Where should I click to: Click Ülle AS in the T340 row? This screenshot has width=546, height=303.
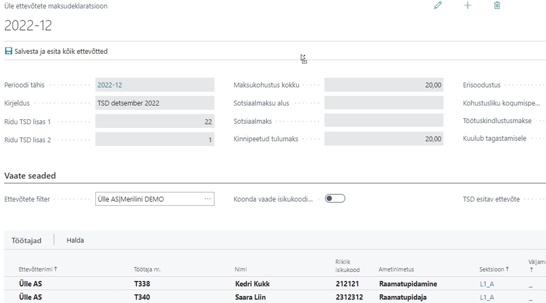[x=31, y=297]
